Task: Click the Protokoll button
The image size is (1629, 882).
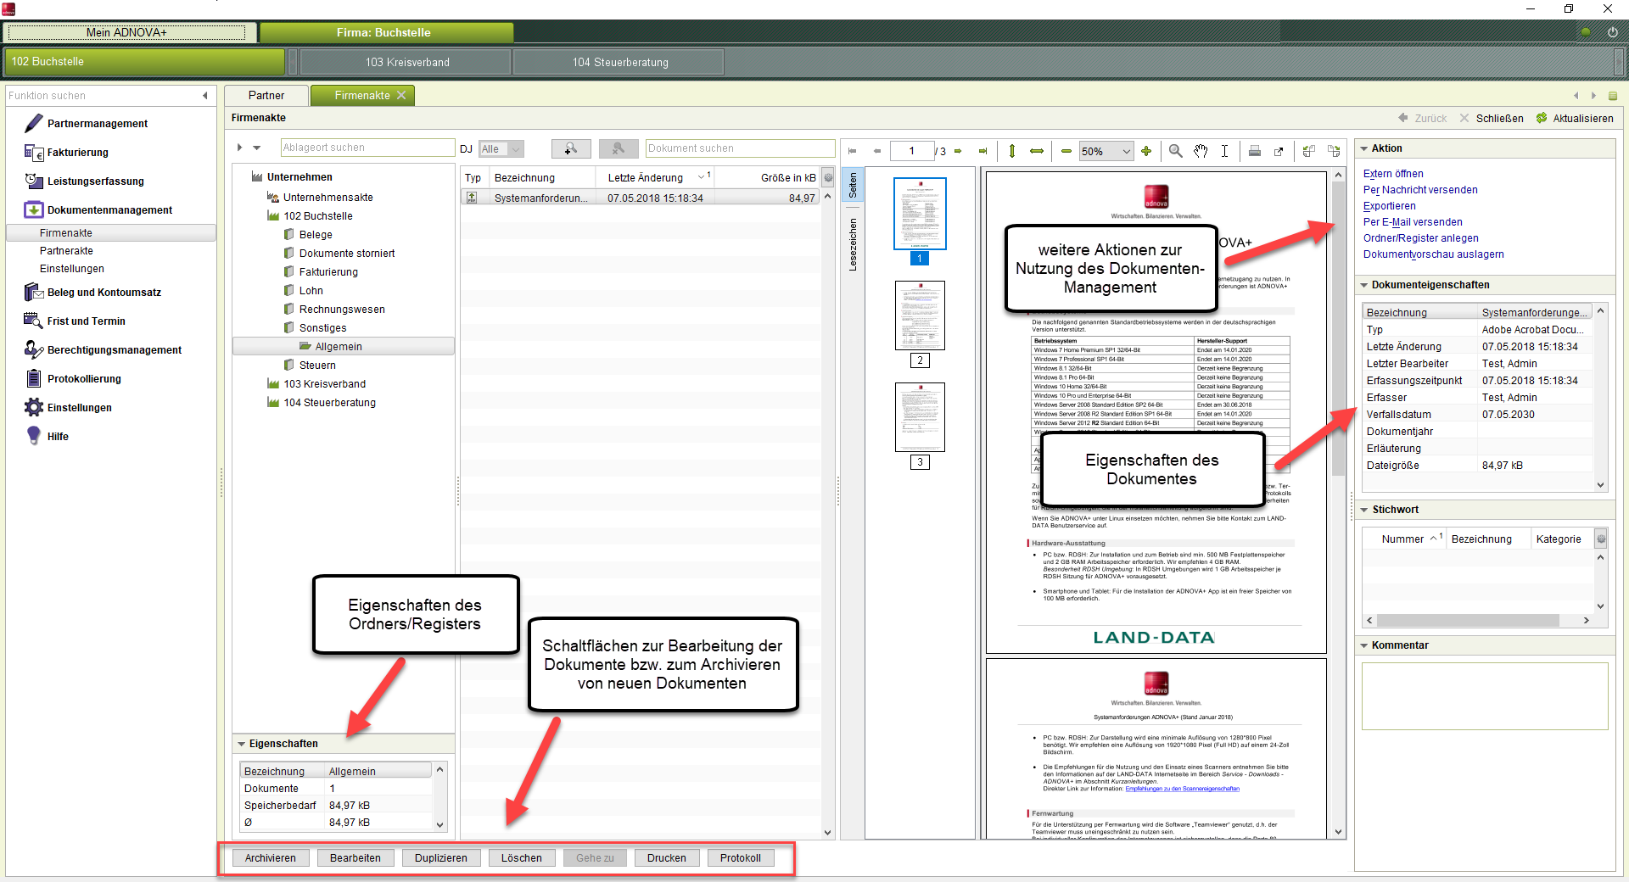Action: click(741, 858)
